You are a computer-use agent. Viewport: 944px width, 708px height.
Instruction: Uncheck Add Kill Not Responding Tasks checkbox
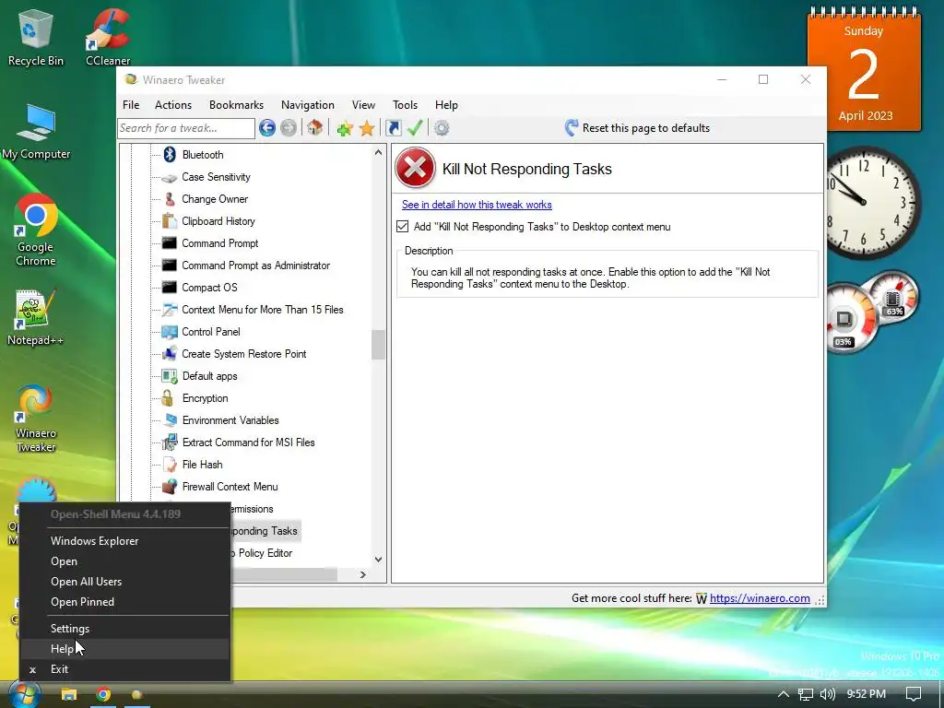pyautogui.click(x=402, y=227)
